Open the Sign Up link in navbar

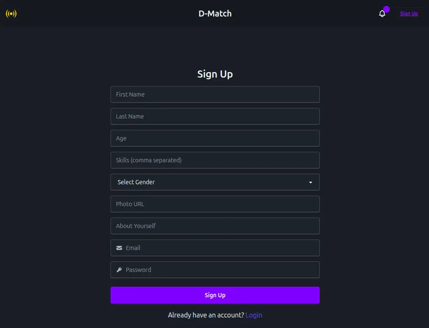(409, 13)
